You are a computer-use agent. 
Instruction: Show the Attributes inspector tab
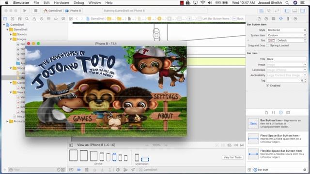point(281,19)
